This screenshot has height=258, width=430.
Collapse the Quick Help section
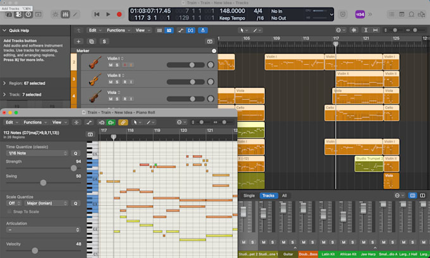tap(4, 30)
